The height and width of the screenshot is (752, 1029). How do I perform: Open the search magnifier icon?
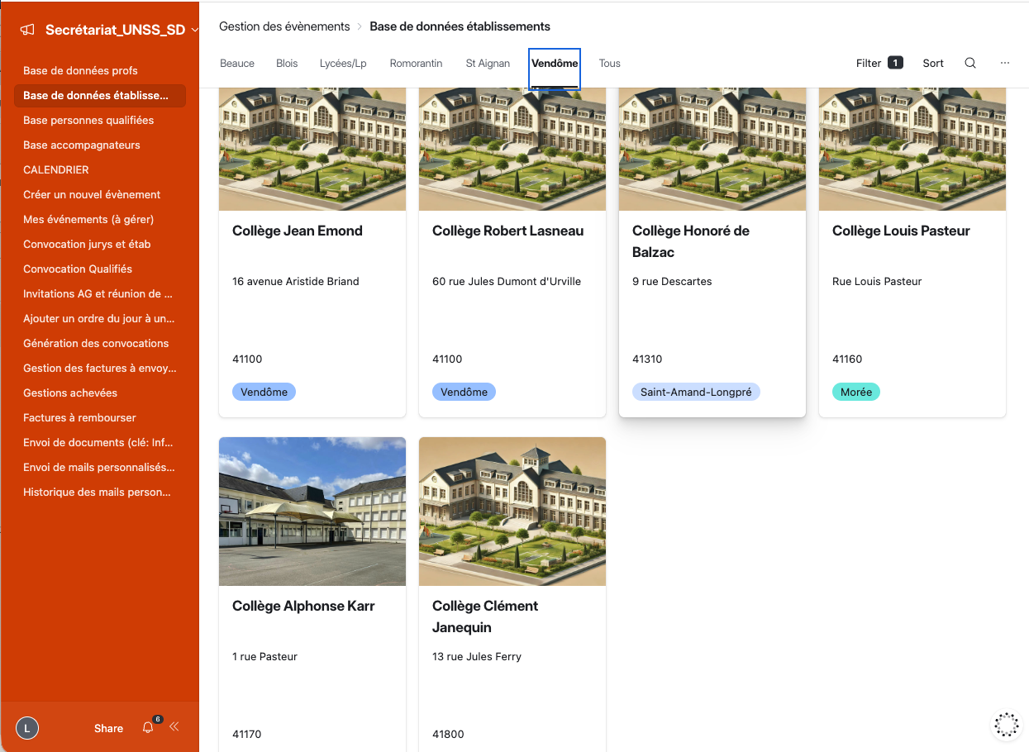970,63
